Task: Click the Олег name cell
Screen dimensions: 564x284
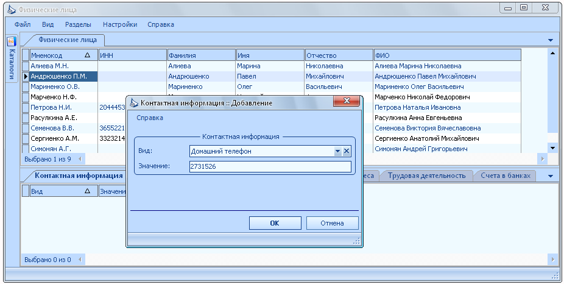Action: [270, 87]
